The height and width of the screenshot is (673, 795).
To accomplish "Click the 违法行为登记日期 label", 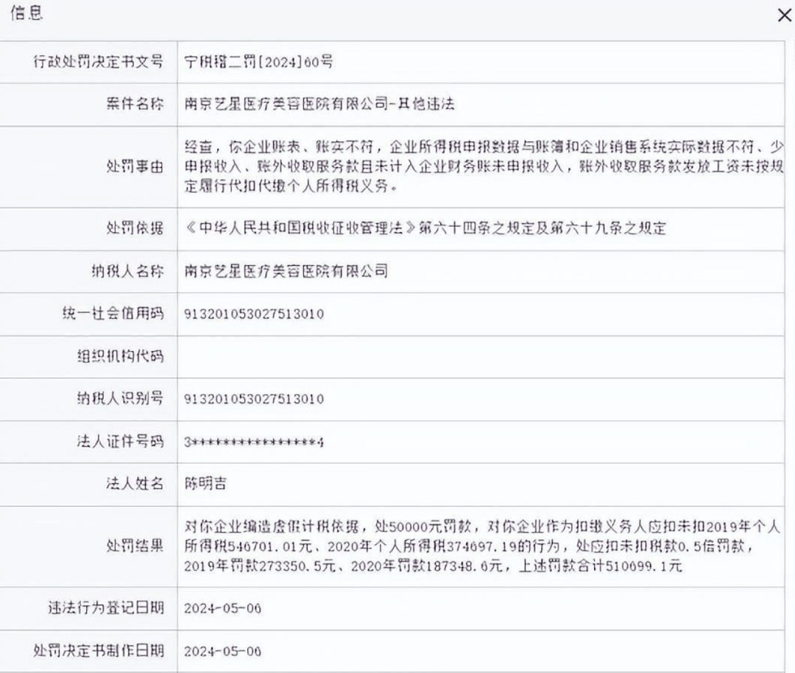I will [x=106, y=607].
